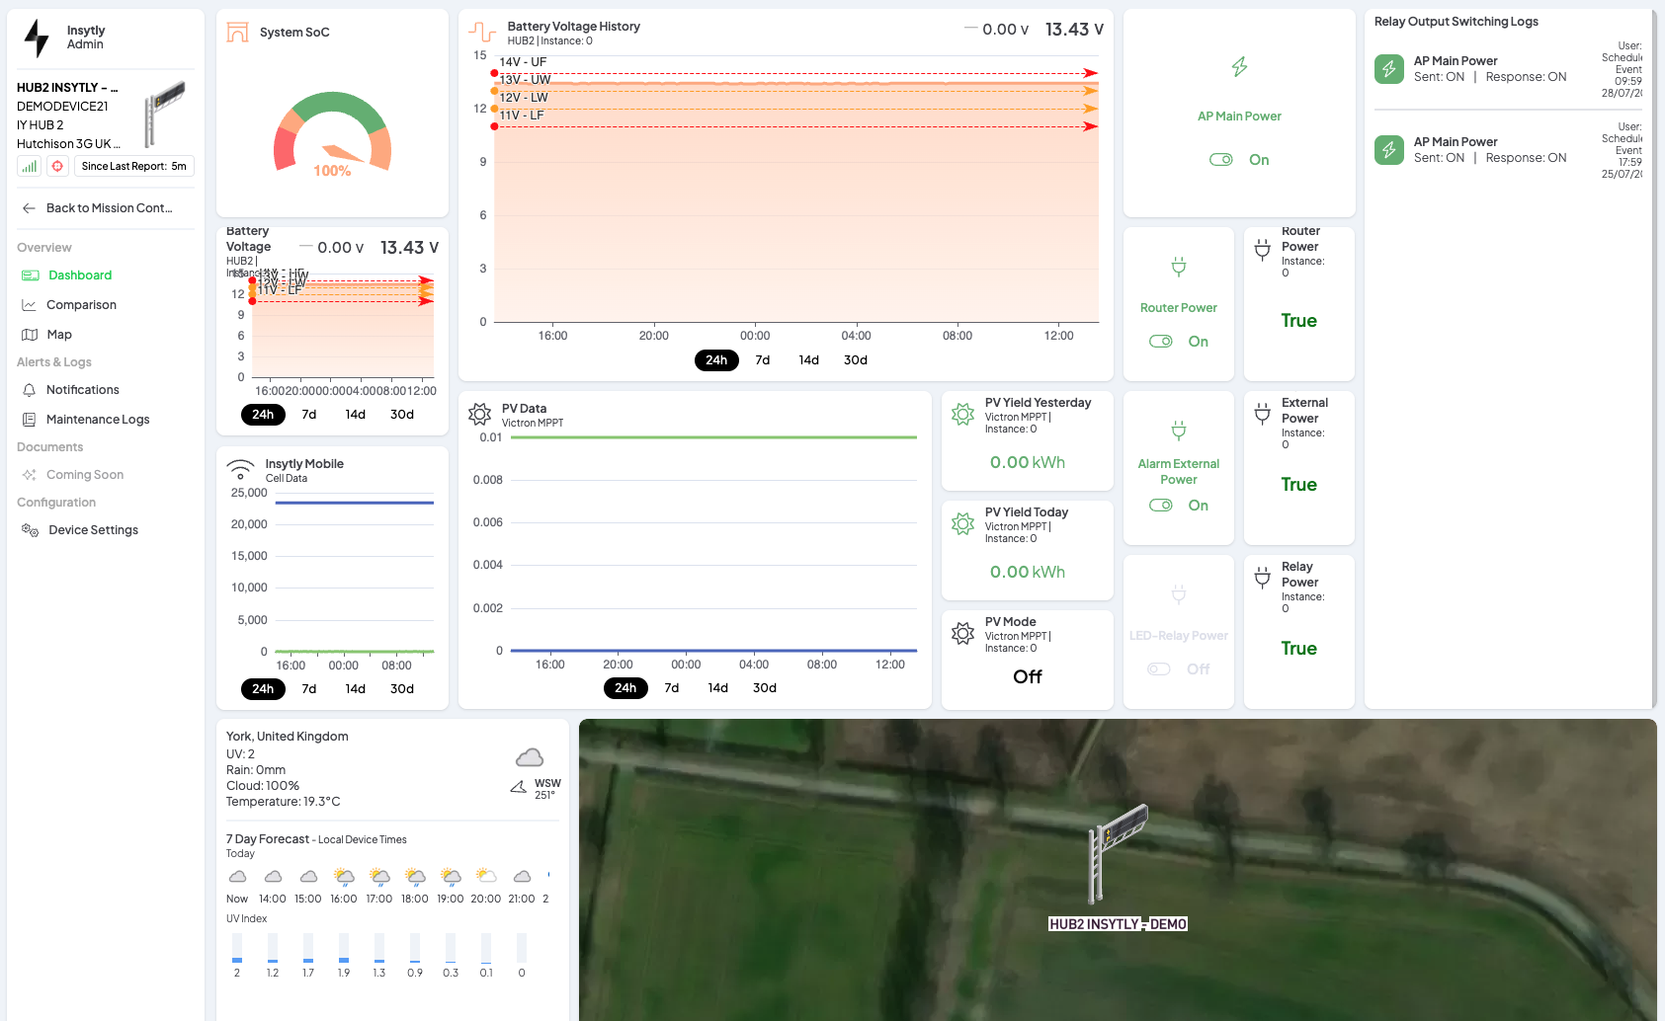
Task: Click the Notifications bell icon
Action: tap(30, 390)
